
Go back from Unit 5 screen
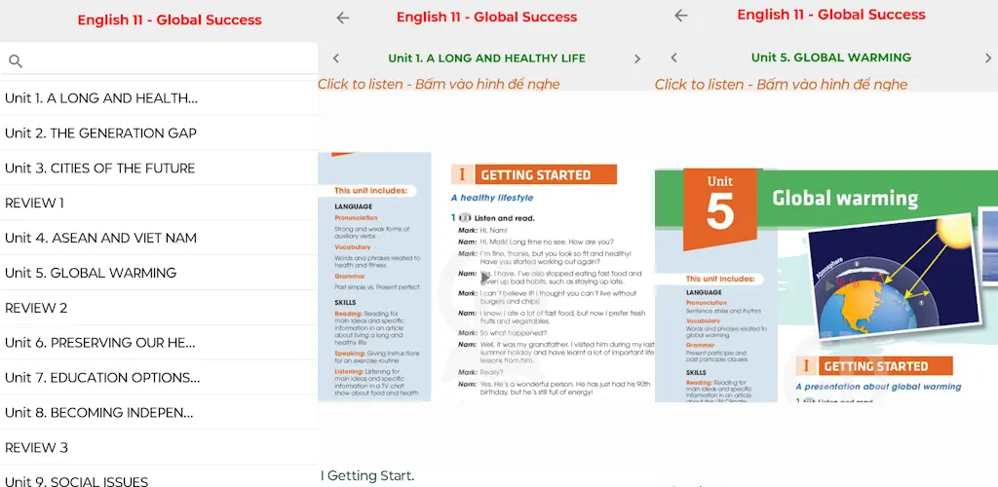681,16
